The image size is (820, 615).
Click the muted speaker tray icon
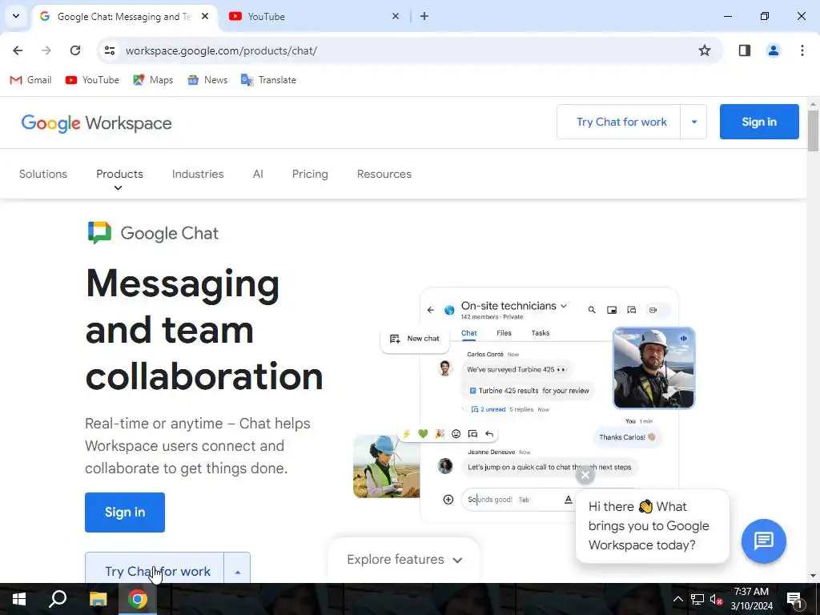point(716,599)
